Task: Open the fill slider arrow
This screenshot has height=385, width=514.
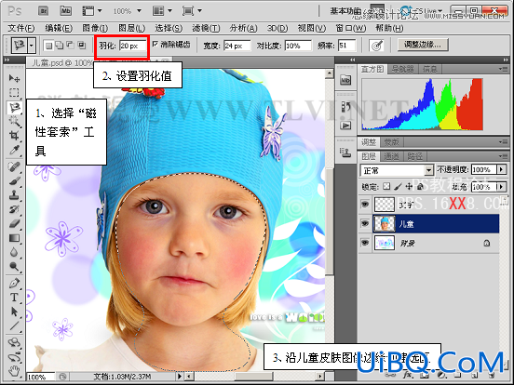Action: 501,187
